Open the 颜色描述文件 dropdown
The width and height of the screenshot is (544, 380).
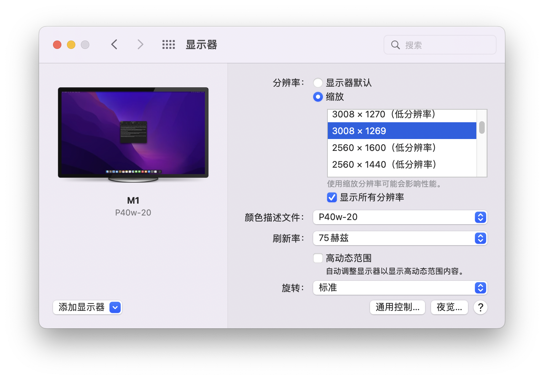pyautogui.click(x=400, y=217)
